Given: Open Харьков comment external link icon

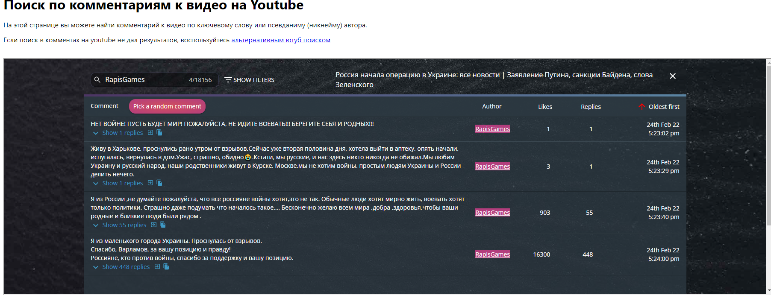Looking at the screenshot, I should point(150,183).
